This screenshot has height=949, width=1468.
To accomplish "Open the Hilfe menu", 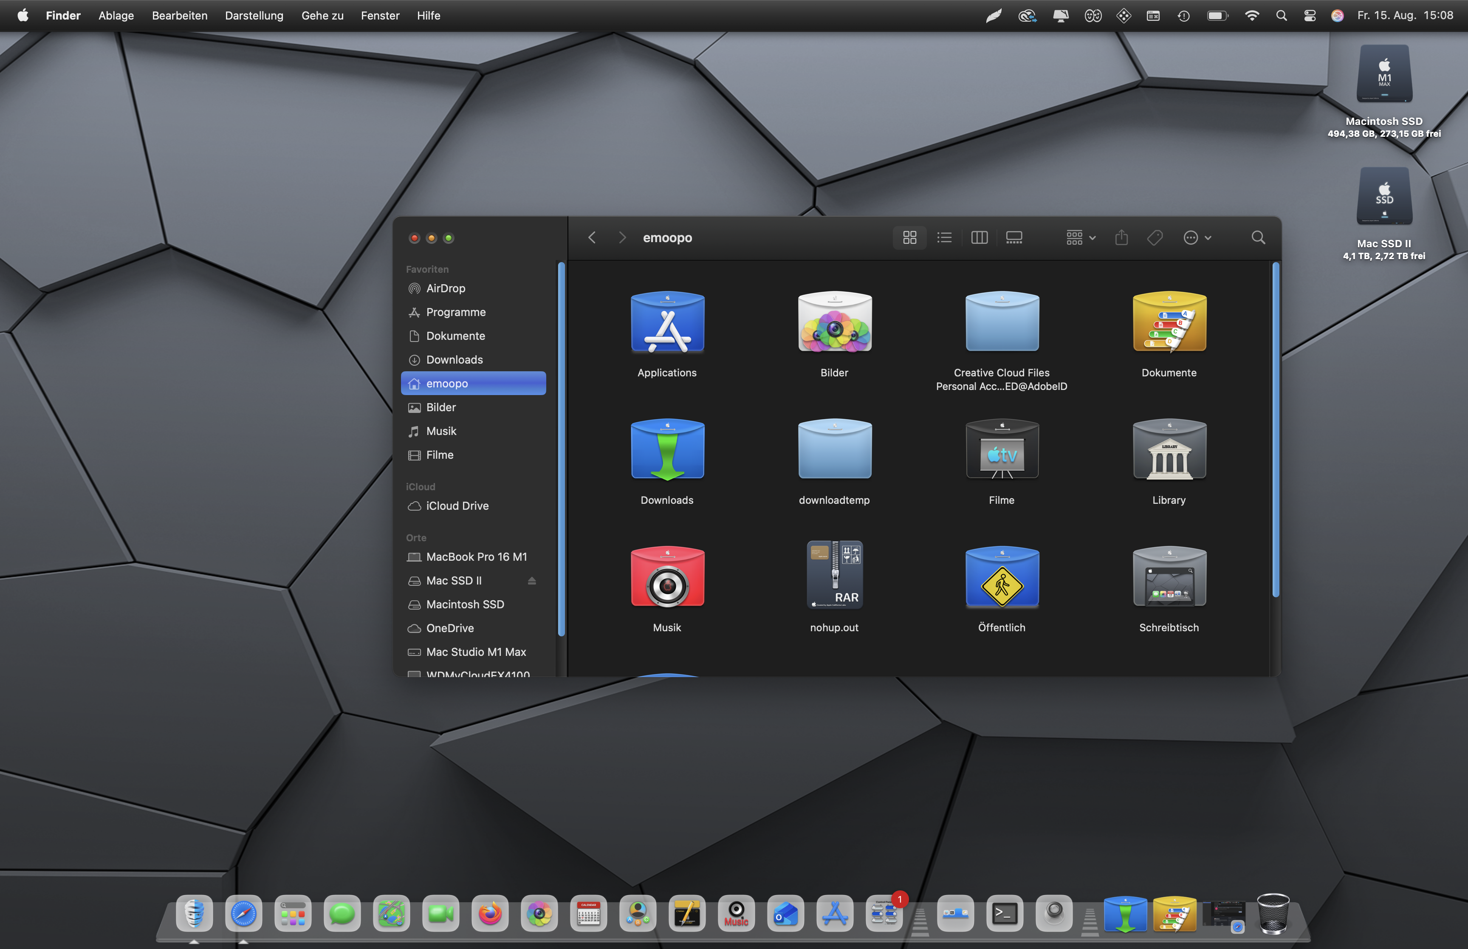I will click(428, 15).
